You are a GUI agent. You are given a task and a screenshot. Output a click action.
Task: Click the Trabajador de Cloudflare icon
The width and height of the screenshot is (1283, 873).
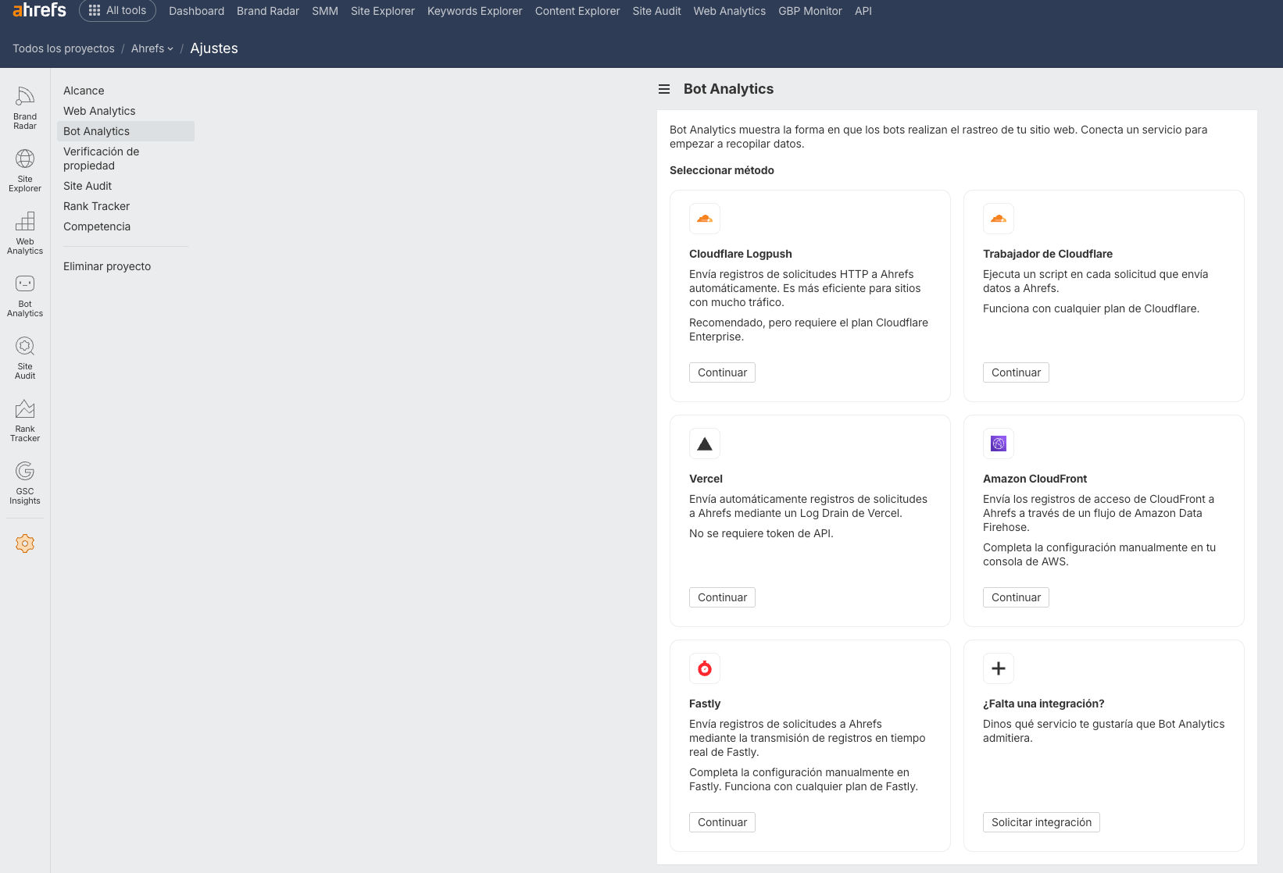coord(999,219)
